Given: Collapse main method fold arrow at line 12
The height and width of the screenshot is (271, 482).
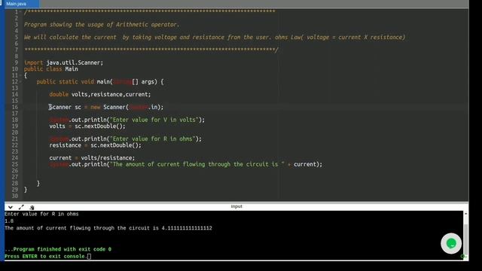Looking at the screenshot, I should pyautogui.click(x=20, y=82).
